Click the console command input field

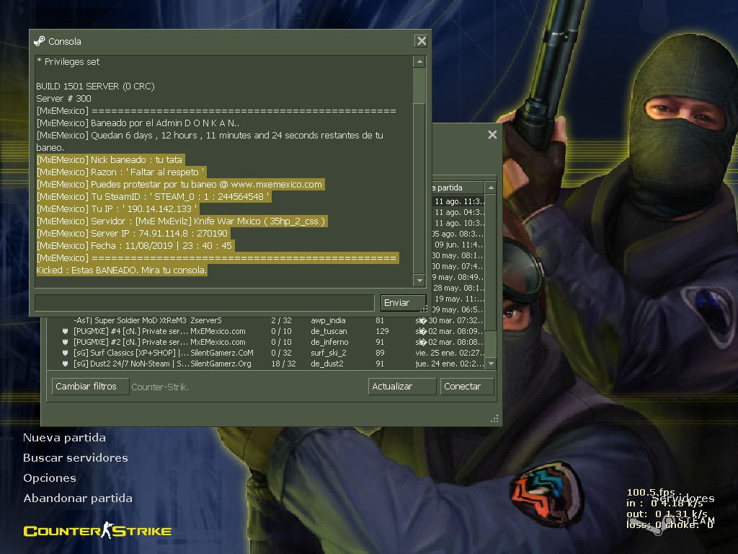tap(205, 303)
